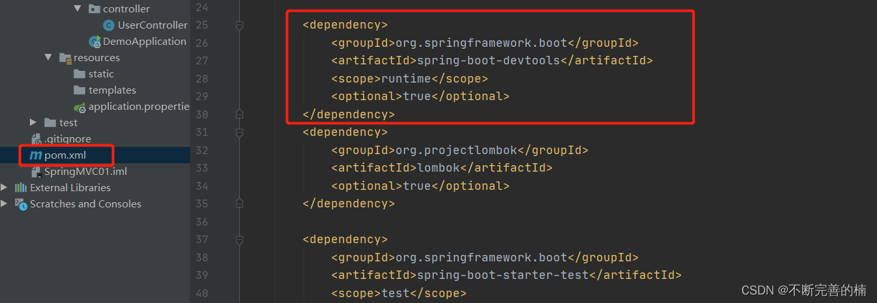Click the test scope value on line 40
The height and width of the screenshot is (303, 877).
point(395,293)
